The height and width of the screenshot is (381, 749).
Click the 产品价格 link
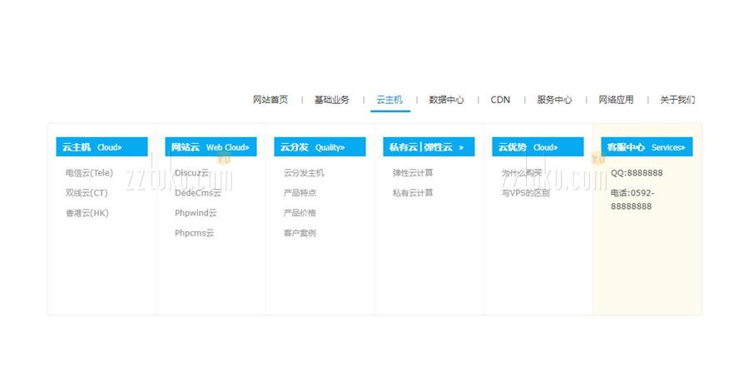pos(300,213)
